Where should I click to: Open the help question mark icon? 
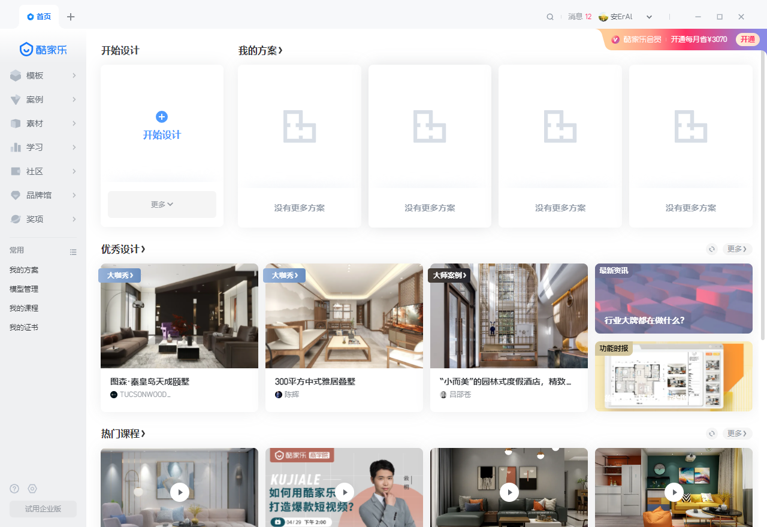[14, 489]
